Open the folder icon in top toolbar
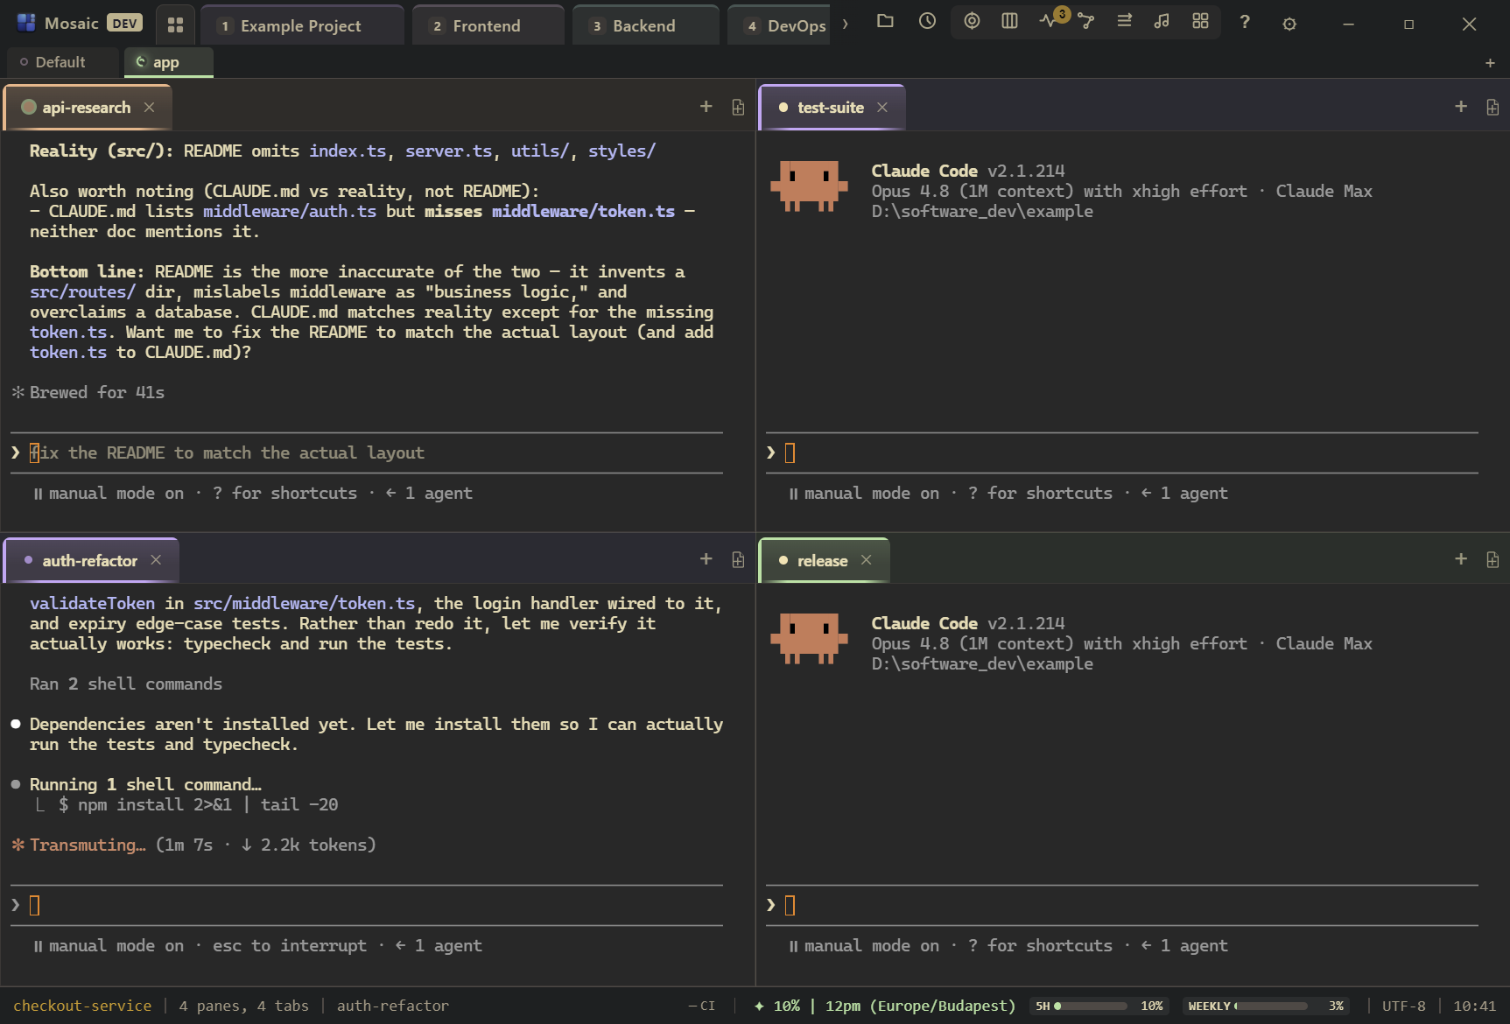Image resolution: width=1510 pixels, height=1024 pixels. [885, 21]
